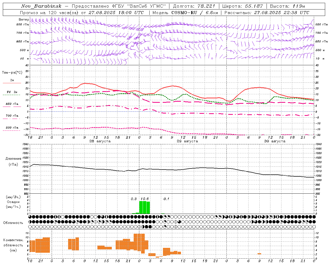
Task: Click the '30 августа' date label
Action: point(275,141)
